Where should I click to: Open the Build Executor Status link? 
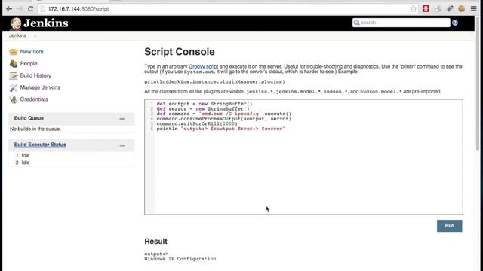[x=40, y=145]
